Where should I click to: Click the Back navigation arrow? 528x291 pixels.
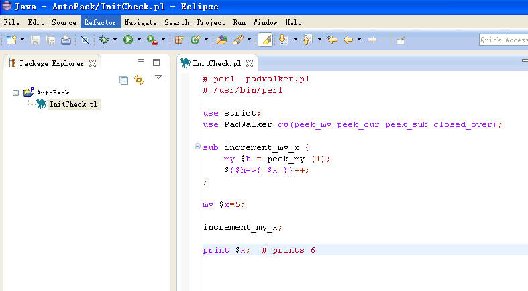click(348, 40)
